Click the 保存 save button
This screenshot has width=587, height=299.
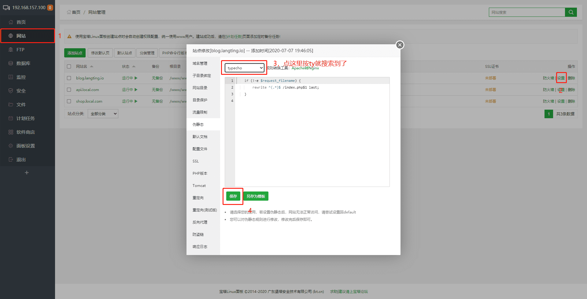pos(233,196)
